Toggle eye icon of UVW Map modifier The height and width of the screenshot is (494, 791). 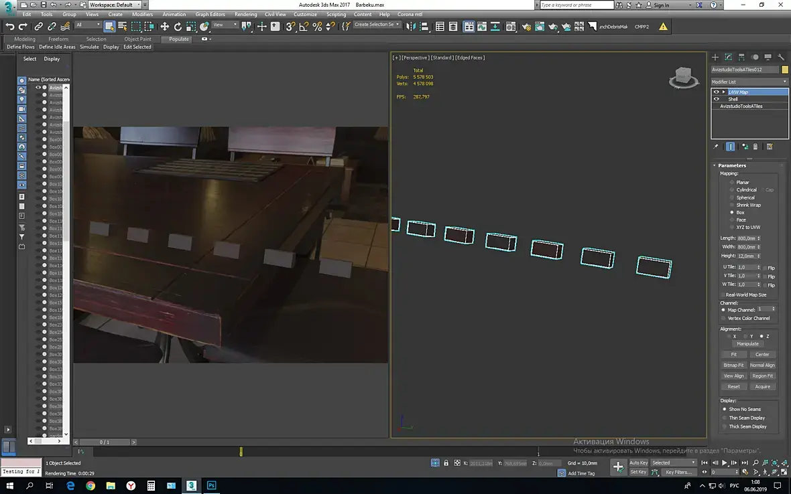717,92
